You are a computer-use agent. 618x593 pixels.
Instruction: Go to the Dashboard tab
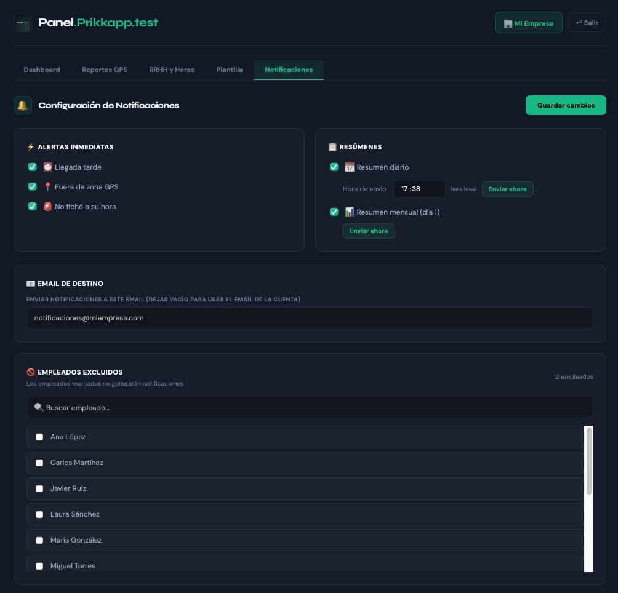42,70
